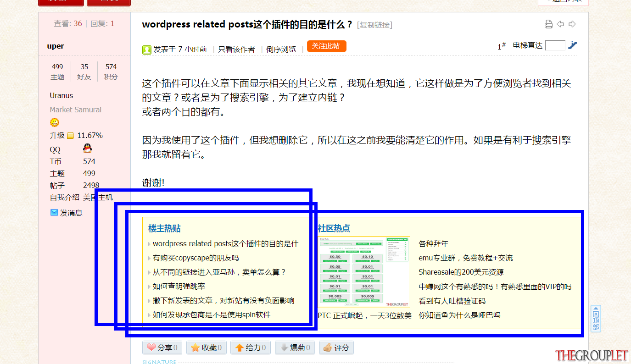
Task: Go to next thread with right arrow icon
Action: click(x=572, y=24)
